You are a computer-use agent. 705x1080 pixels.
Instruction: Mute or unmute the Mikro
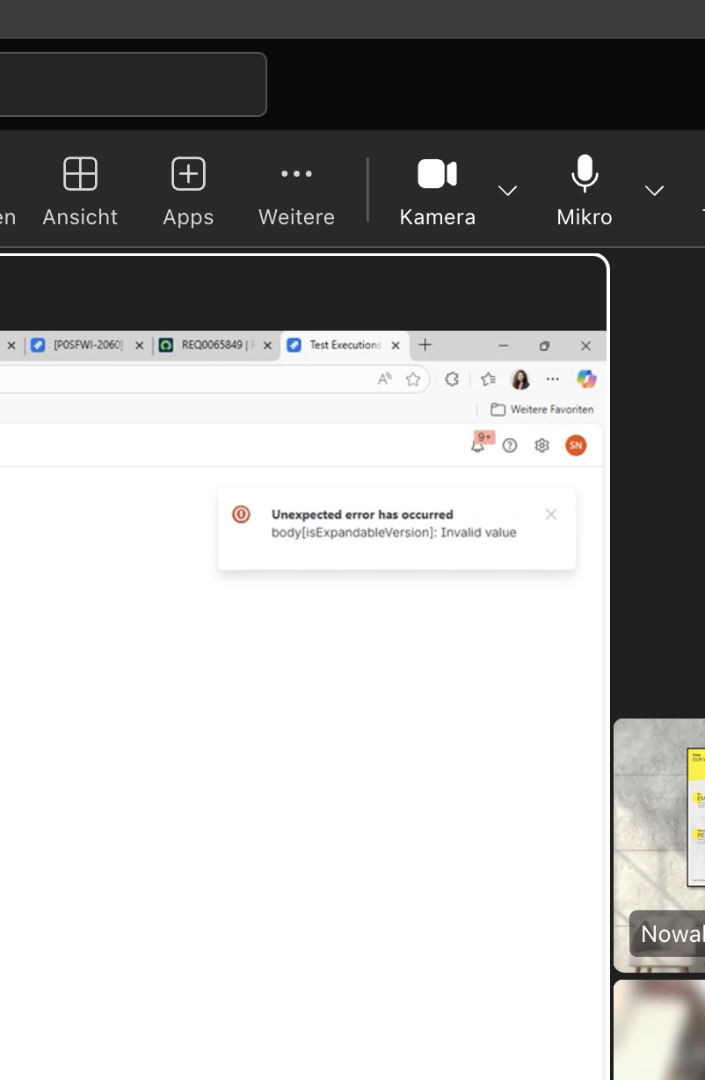(584, 191)
